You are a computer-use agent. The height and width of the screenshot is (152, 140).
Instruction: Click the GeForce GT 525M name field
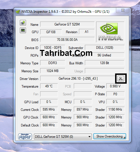coord(67,24)
